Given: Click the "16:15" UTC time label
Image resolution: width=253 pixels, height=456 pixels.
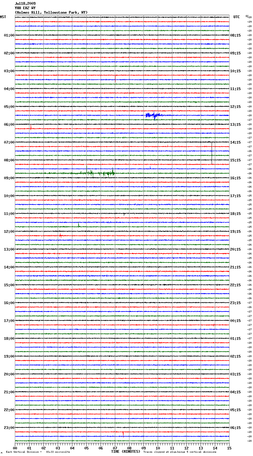Looking at the screenshot, I should pos(235,178).
